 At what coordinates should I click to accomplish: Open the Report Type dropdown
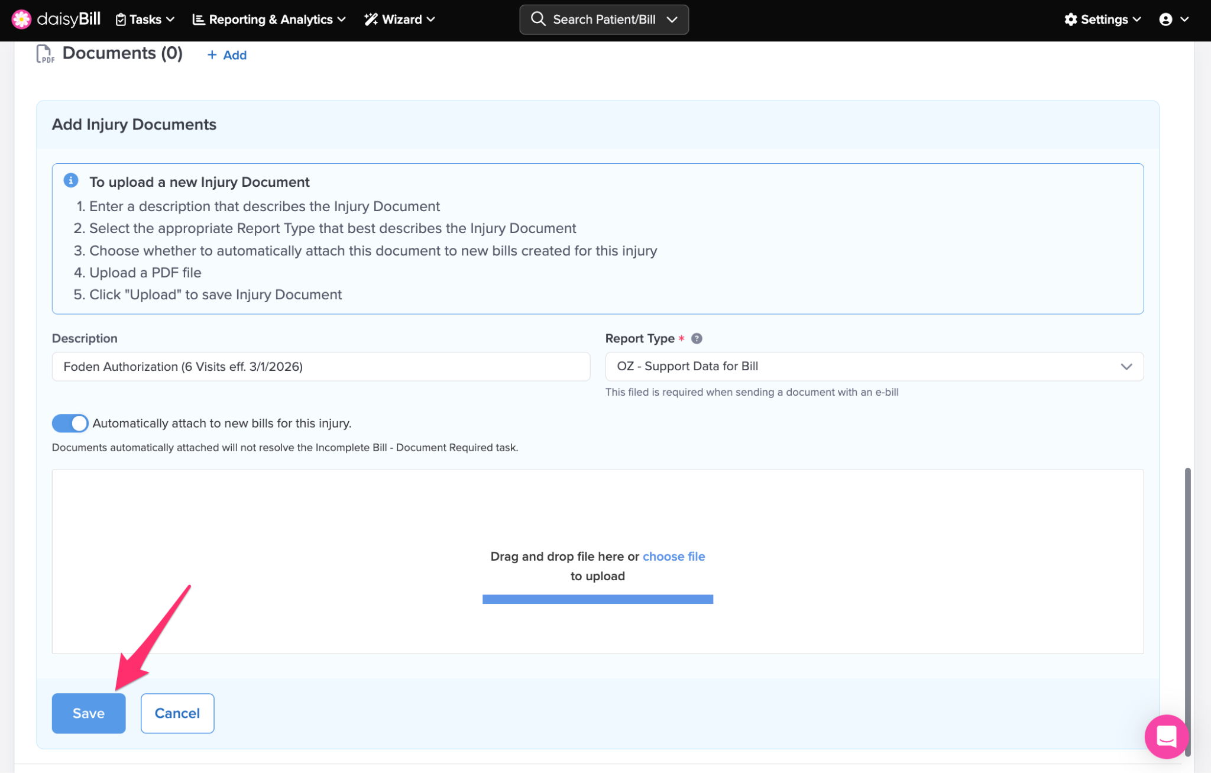pyautogui.click(x=874, y=367)
